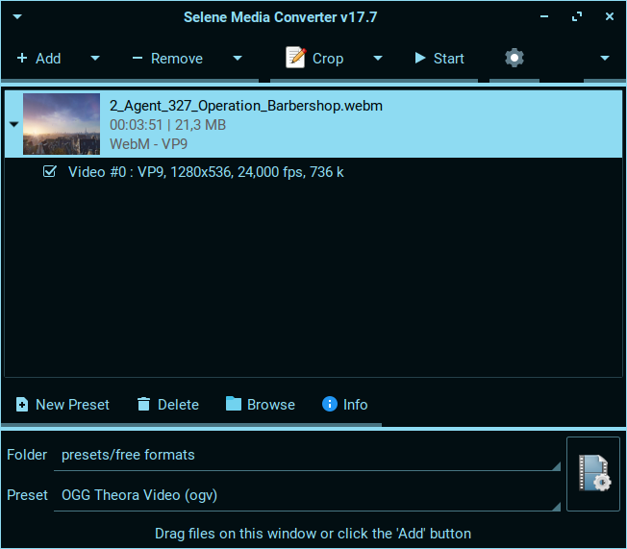Open the dropdown arrow next to Crop

[378, 59]
